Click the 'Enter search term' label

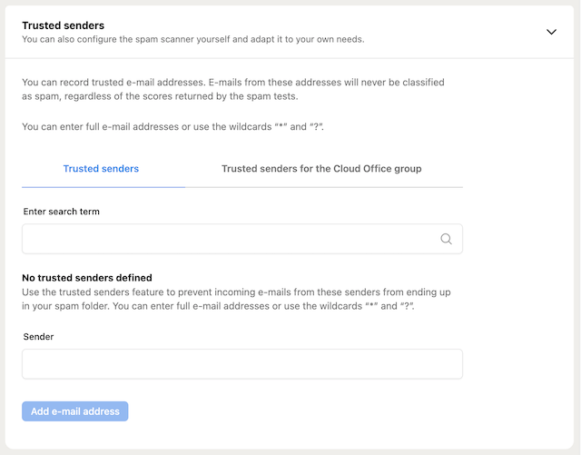point(62,212)
